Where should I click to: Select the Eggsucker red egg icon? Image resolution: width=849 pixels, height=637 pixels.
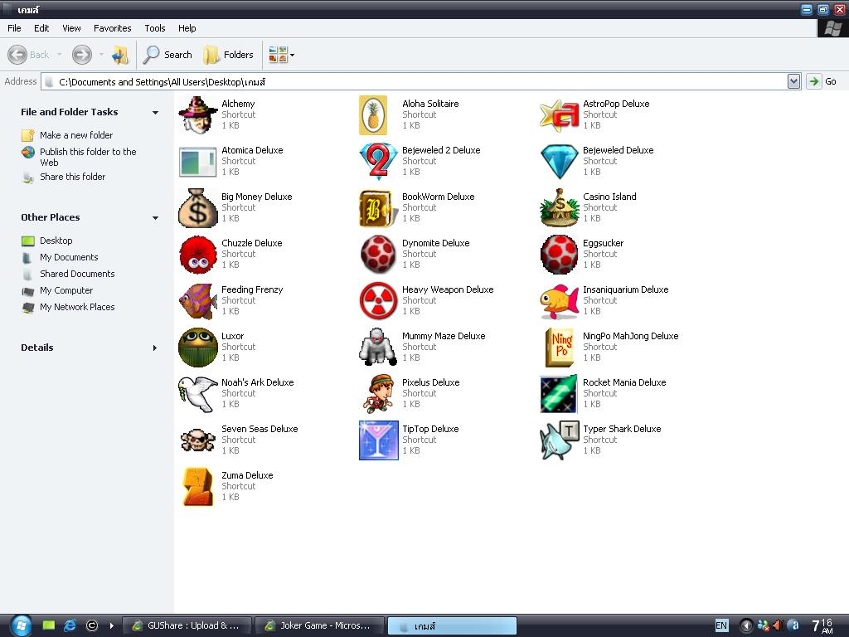coord(560,255)
